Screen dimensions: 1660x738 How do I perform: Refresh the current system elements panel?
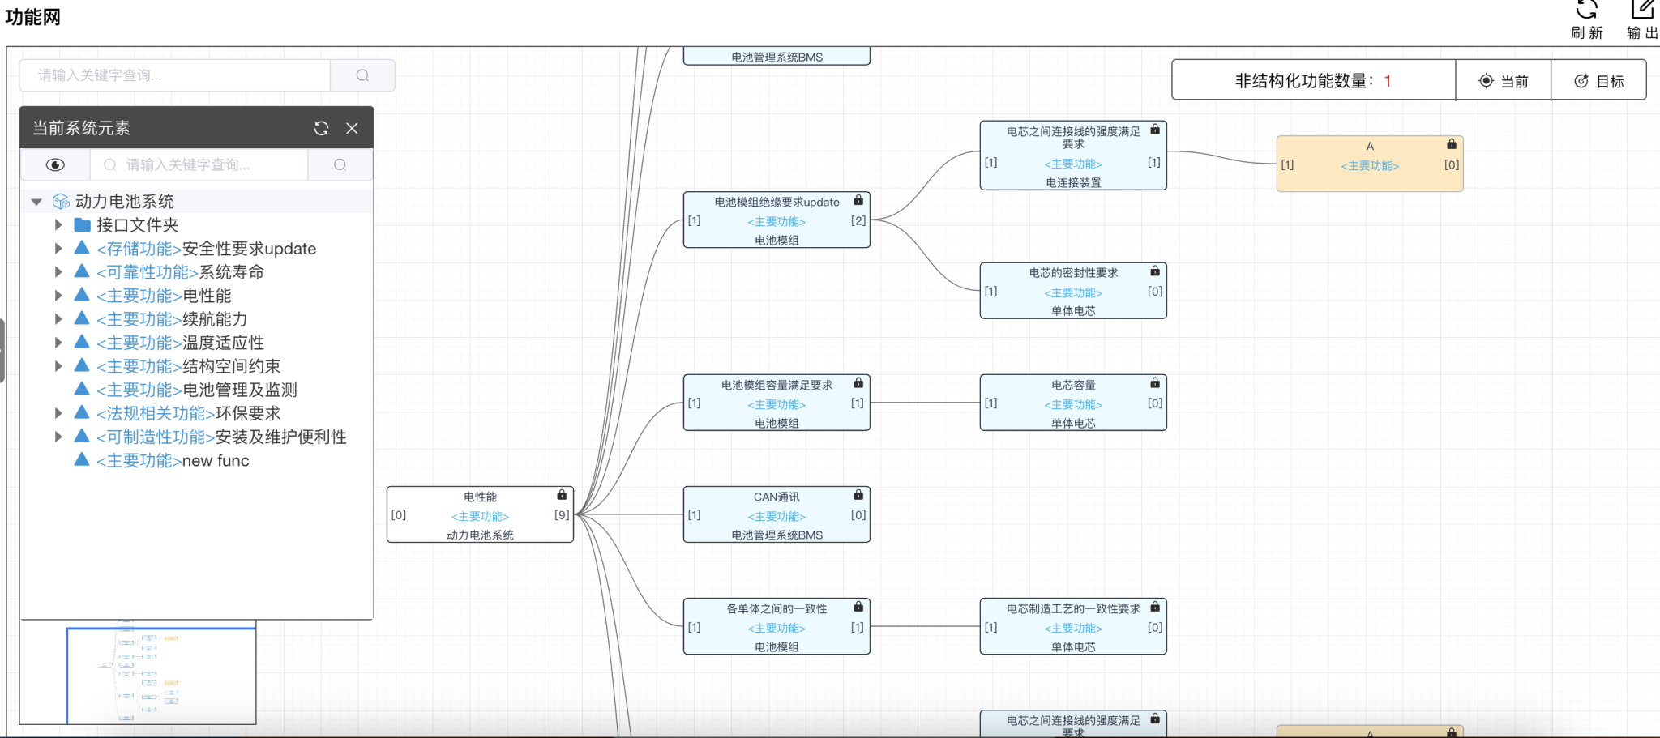(321, 128)
